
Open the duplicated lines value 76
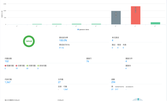tap(88, 61)
